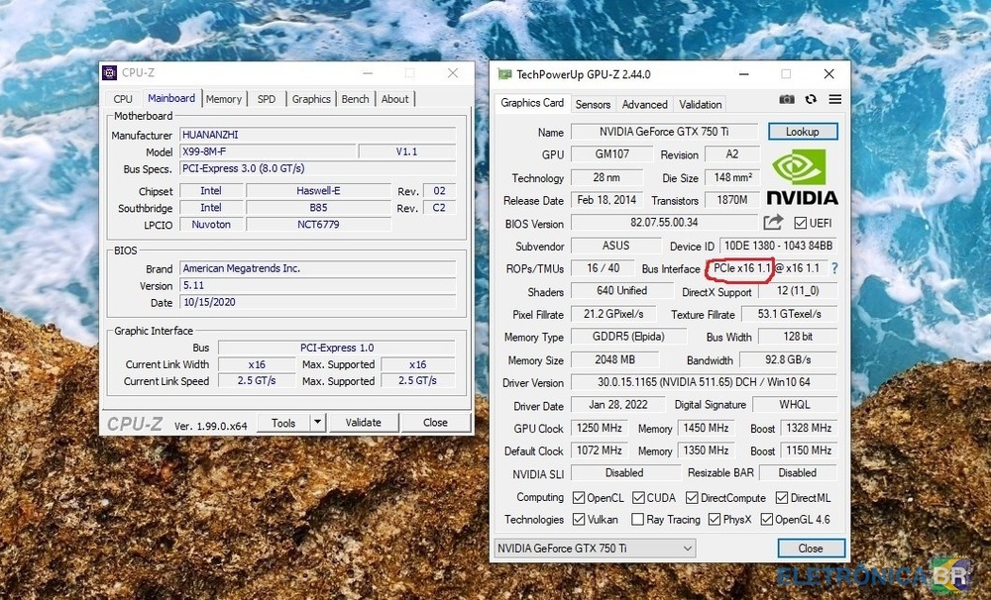Select the Bench tab in CPU-Z
The width and height of the screenshot is (991, 600).
coord(355,99)
